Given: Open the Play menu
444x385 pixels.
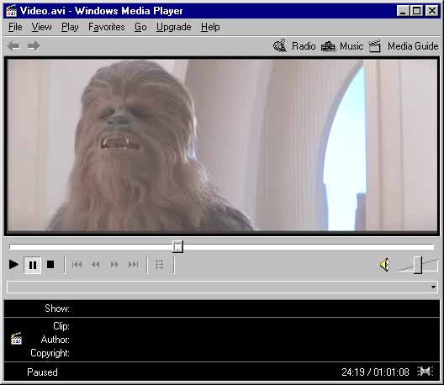Looking at the screenshot, I should tap(70, 27).
